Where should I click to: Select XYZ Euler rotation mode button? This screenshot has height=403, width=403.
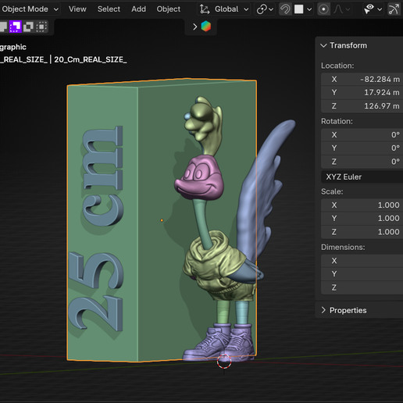click(362, 177)
